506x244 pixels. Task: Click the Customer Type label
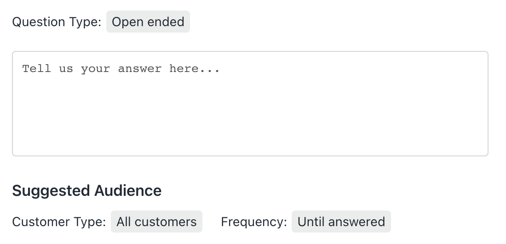59,222
